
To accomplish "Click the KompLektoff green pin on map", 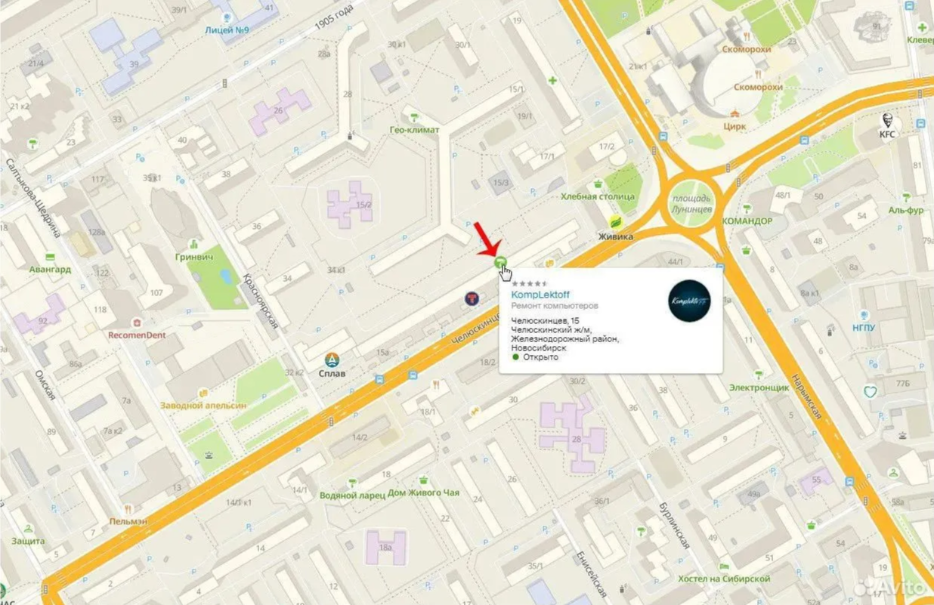I will [x=499, y=262].
